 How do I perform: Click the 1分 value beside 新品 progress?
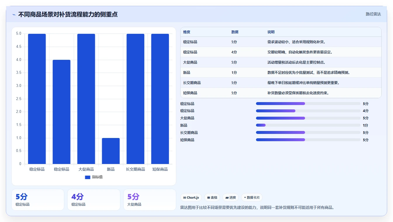point(366,125)
